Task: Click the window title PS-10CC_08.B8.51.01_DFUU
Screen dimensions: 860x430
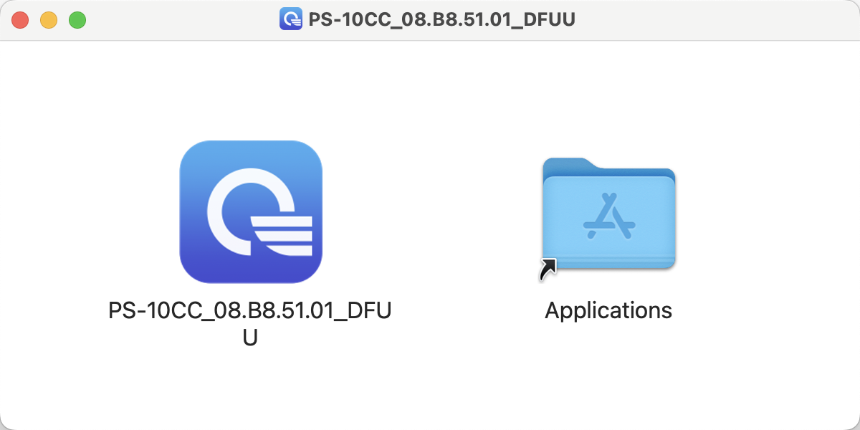Action: (x=442, y=19)
